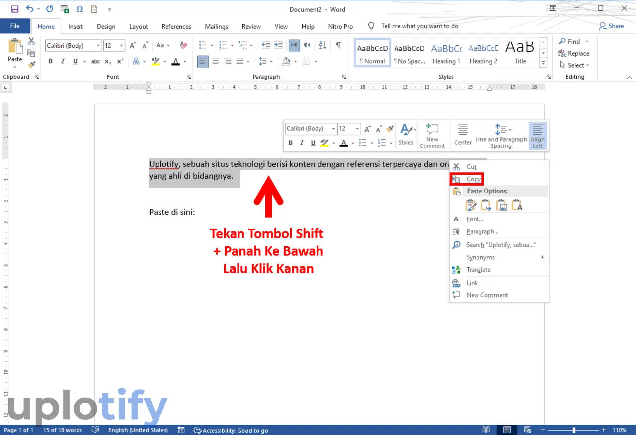Click the Save icon in quick access toolbar
Screen dimensions: 636x435
coord(14,9)
